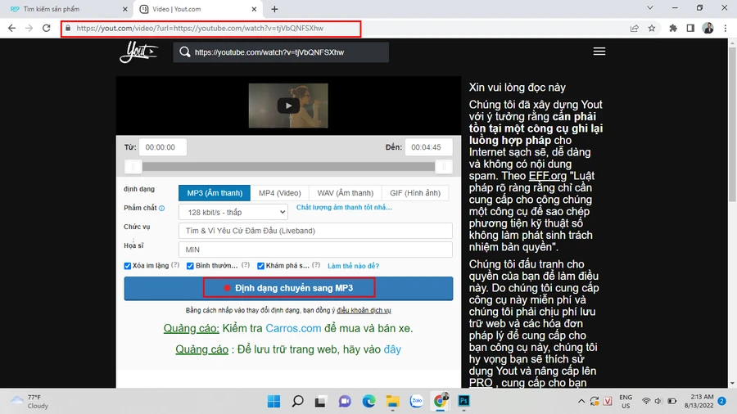Open the tab search dropdown arrow

[x=650, y=8]
